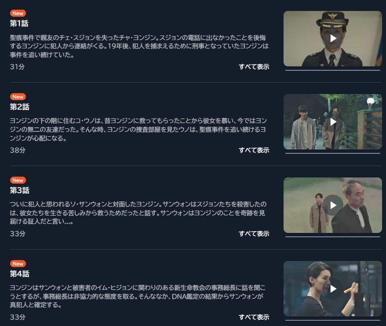Screen dimensions: 386x326
Task: Play episode 1 via thumbnail play icon
Action: [x=333, y=38]
